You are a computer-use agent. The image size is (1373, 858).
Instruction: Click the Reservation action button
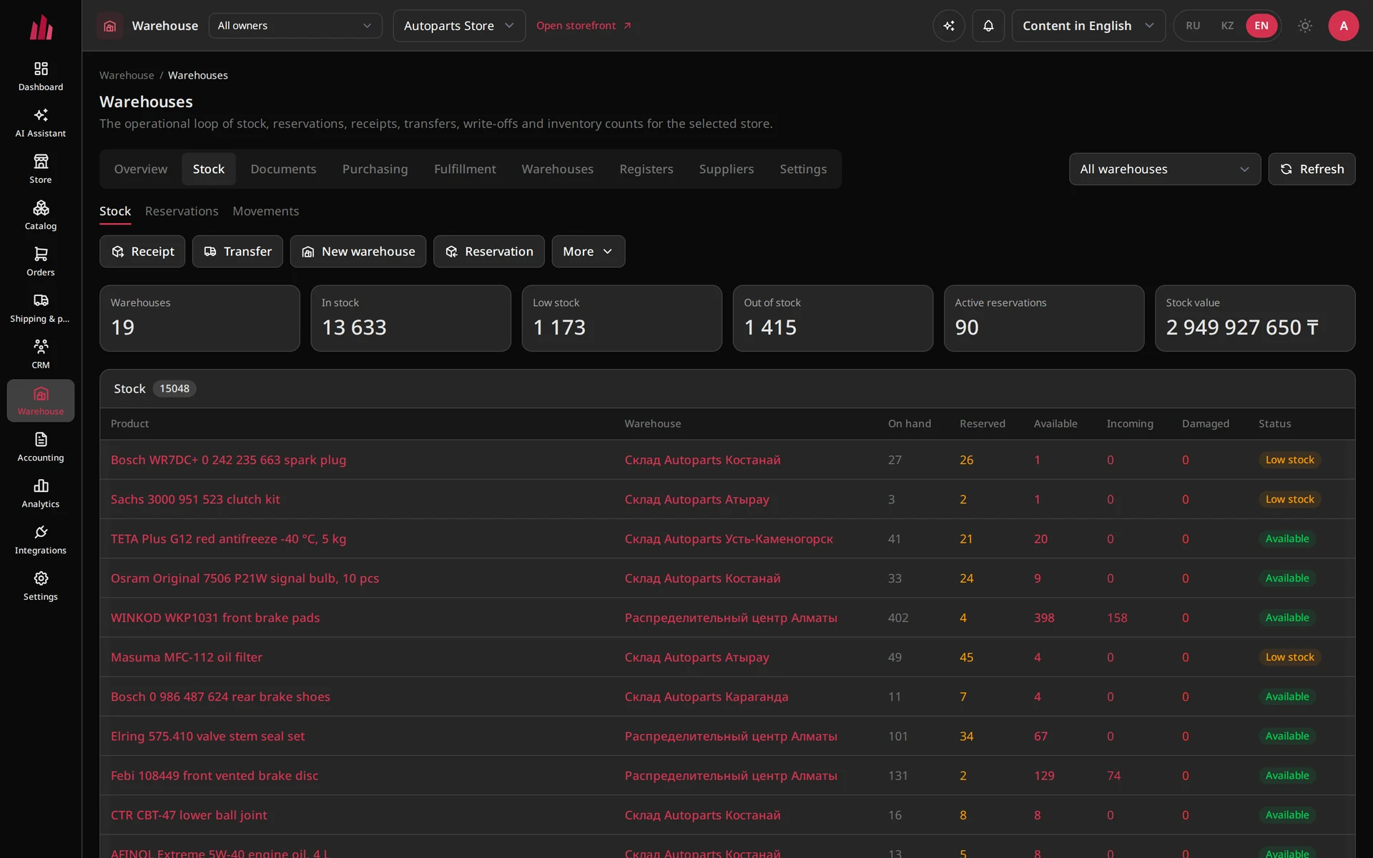[489, 252]
